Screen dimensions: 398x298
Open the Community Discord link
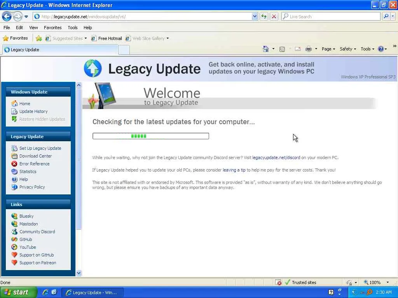point(37,232)
